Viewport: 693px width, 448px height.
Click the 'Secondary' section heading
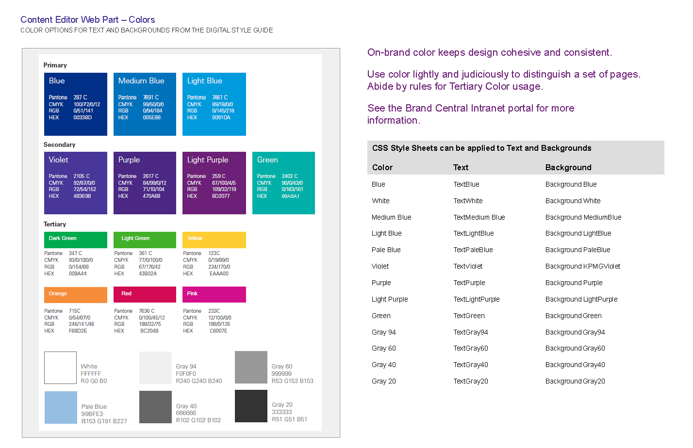pyautogui.click(x=59, y=145)
